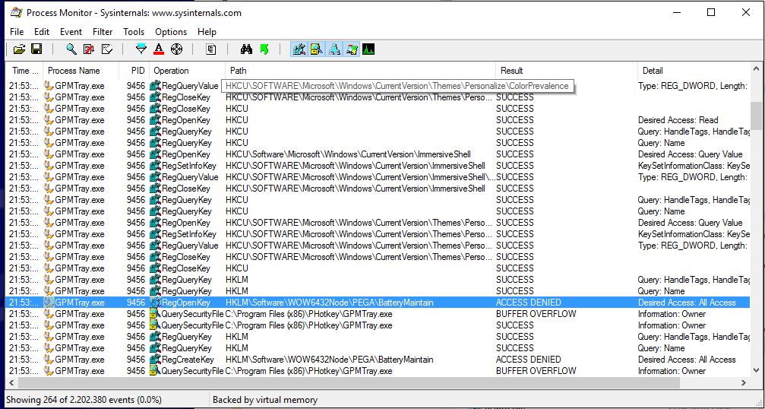The height and width of the screenshot is (409, 765).
Task: Open the Filter funnel icon
Action: click(141, 49)
